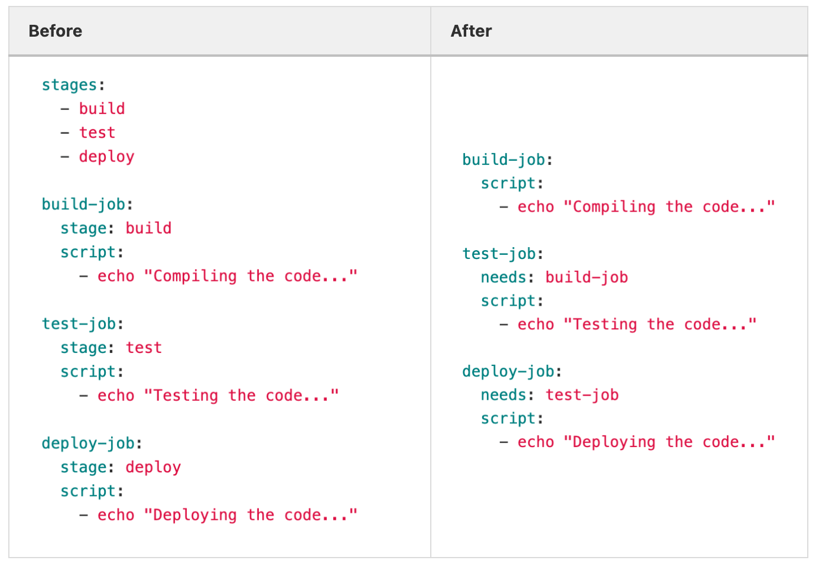Click the test entry in stages list
This screenshot has width=819, height=570.
[97, 133]
